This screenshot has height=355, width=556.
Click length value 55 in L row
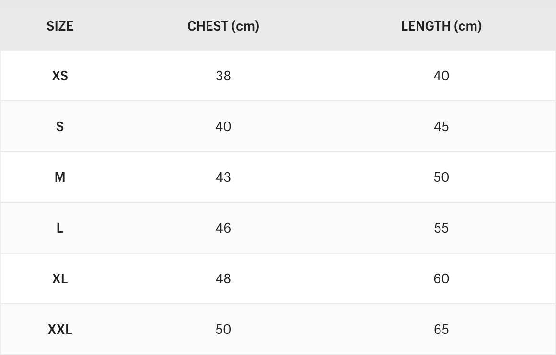(x=441, y=228)
